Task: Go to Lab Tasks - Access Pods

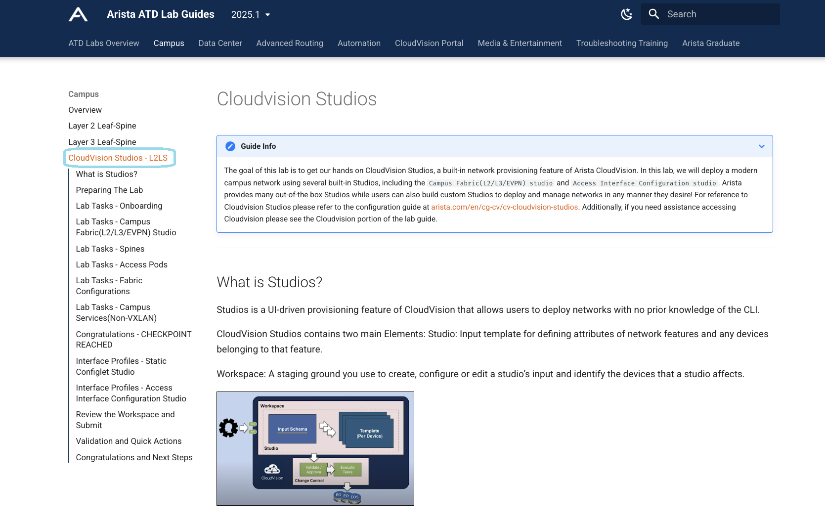Action: 122,265
